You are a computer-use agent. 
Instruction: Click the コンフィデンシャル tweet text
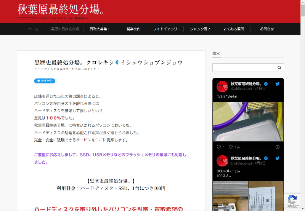[227, 97]
